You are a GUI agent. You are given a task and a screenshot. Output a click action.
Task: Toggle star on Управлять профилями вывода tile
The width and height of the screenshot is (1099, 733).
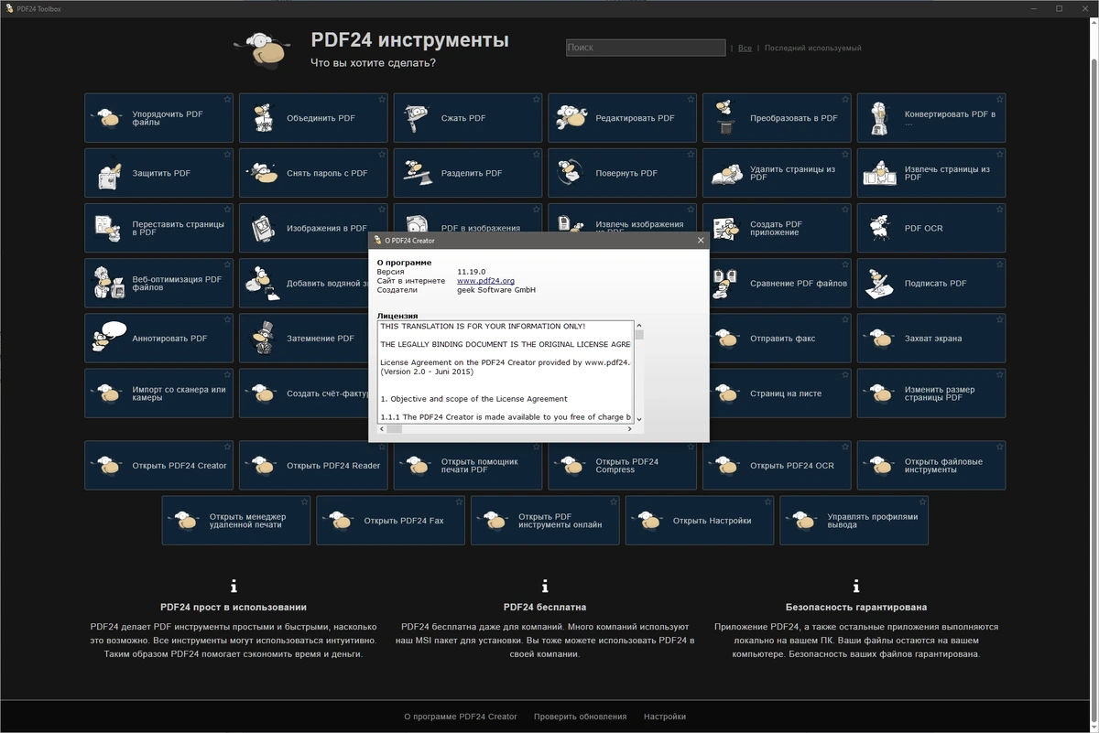pyautogui.click(x=922, y=501)
